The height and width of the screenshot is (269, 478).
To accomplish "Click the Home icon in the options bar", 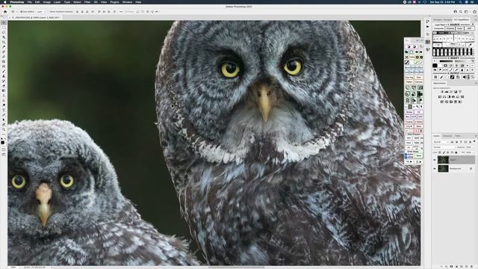I will coord(5,12).
